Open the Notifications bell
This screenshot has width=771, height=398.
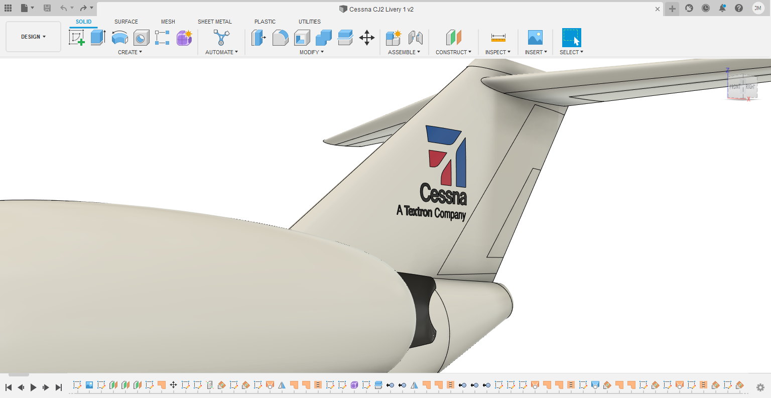point(722,8)
